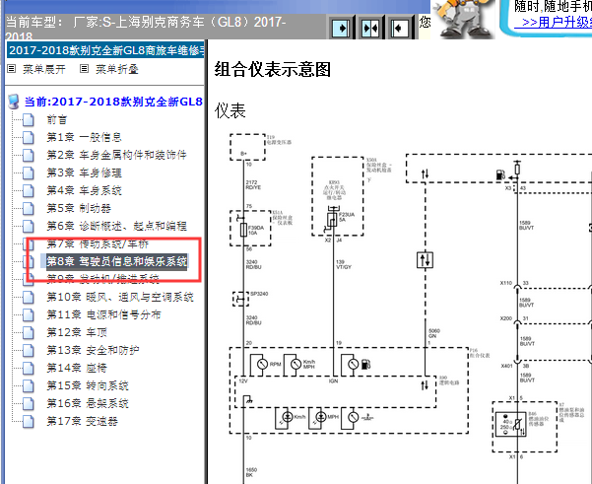The image size is (592, 484).
Task: Click 菜单折叠 to collapse the menu
Action: [117, 69]
